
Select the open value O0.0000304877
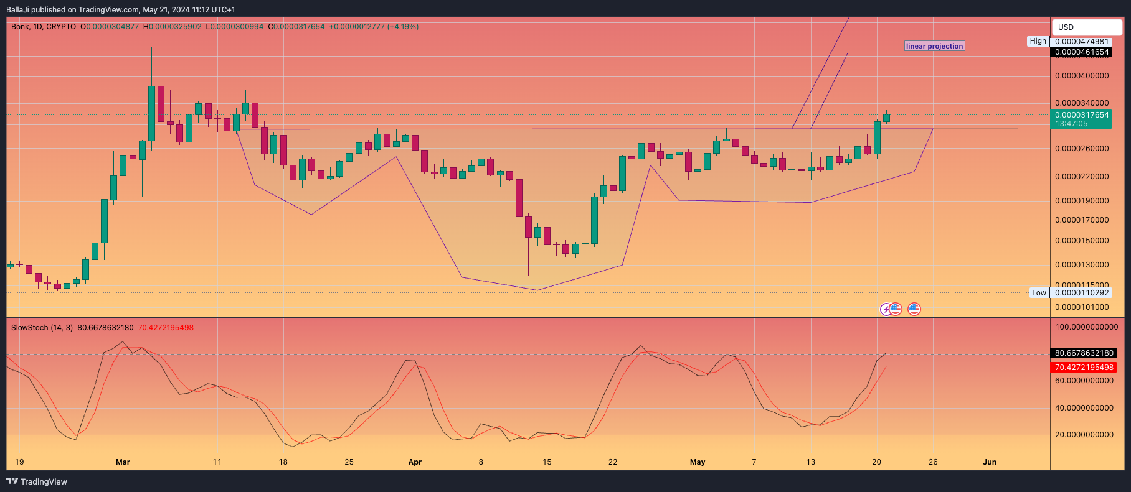pos(110,27)
